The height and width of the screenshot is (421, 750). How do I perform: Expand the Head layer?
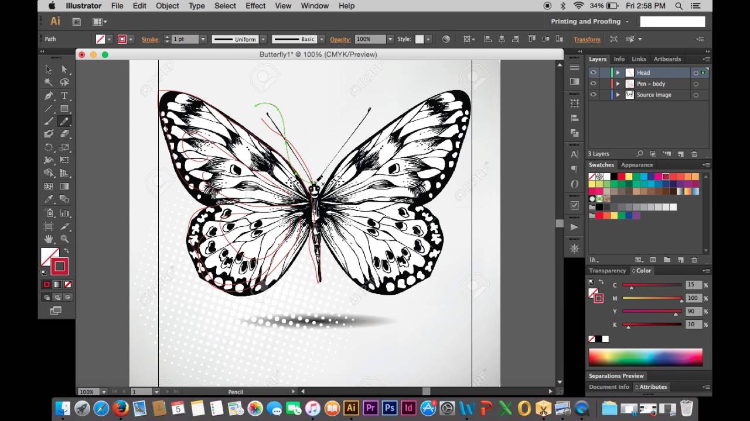618,72
